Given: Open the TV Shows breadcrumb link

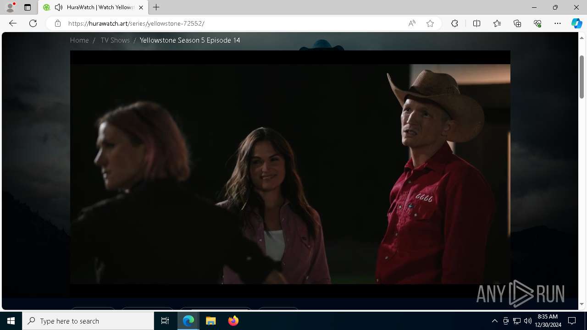Looking at the screenshot, I should pos(115,40).
